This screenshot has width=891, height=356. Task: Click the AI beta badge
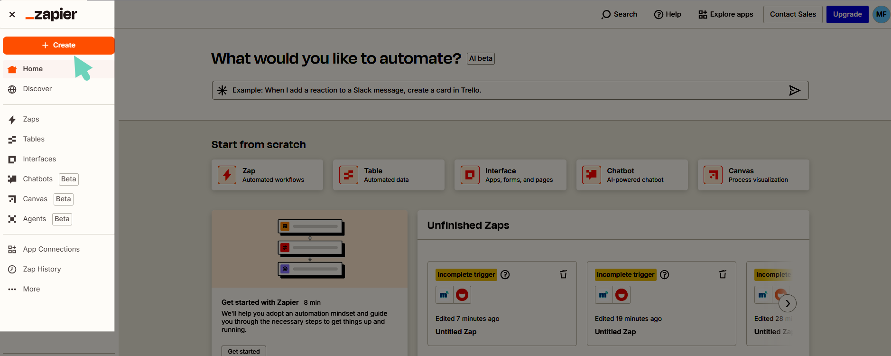(x=481, y=58)
